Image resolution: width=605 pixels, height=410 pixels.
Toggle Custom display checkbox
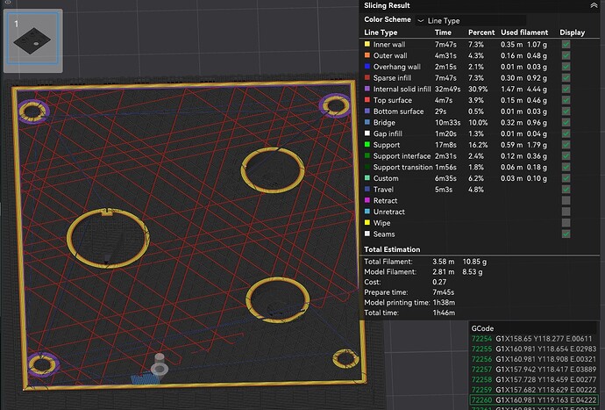pos(566,178)
